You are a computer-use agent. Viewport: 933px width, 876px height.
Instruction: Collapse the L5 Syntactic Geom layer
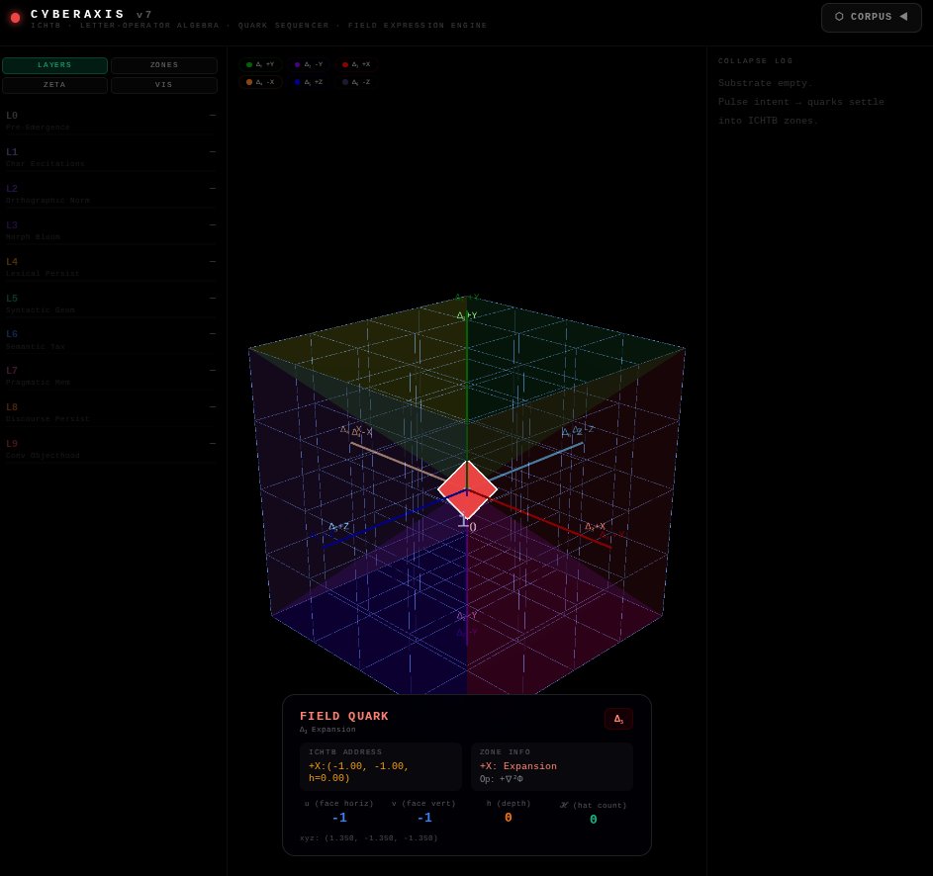coord(213,299)
